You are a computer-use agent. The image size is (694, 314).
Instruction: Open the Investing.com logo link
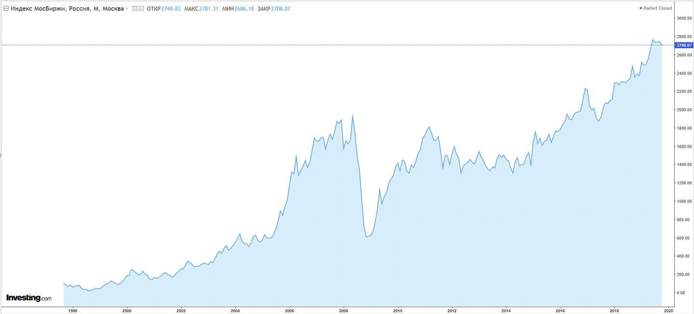pos(28,298)
